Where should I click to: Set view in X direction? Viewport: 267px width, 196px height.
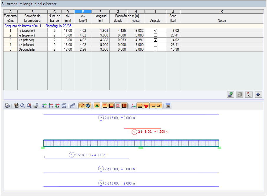coord(44,106)
